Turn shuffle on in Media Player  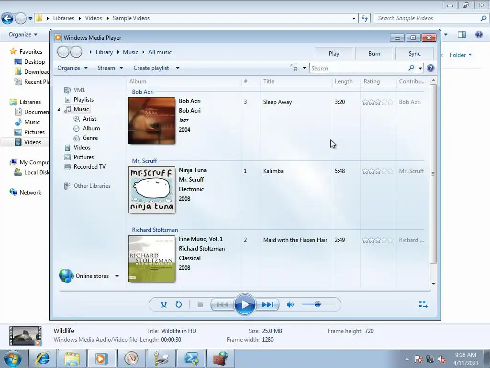(x=164, y=304)
